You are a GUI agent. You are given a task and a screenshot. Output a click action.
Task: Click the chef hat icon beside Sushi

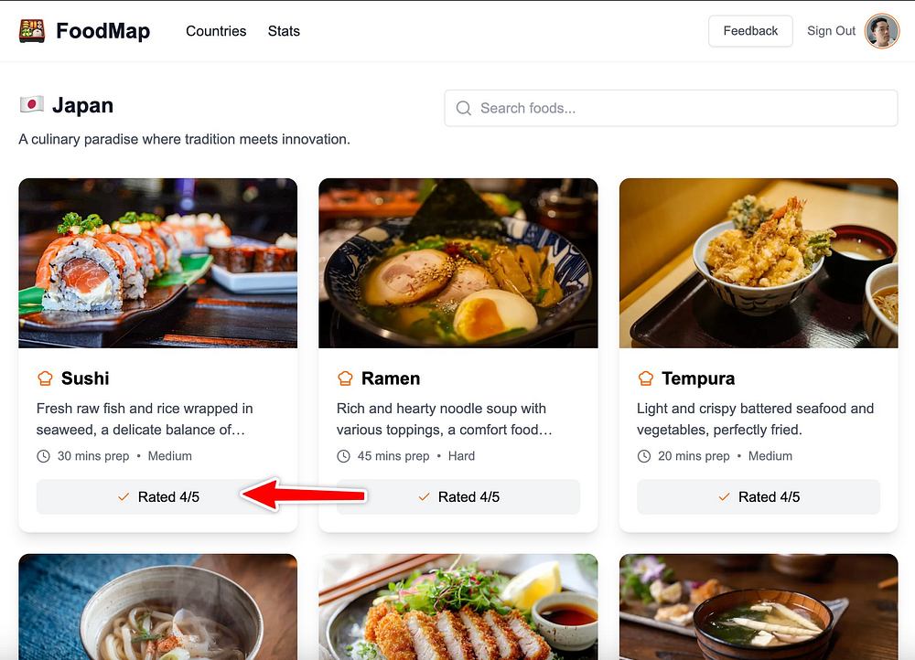[45, 378]
